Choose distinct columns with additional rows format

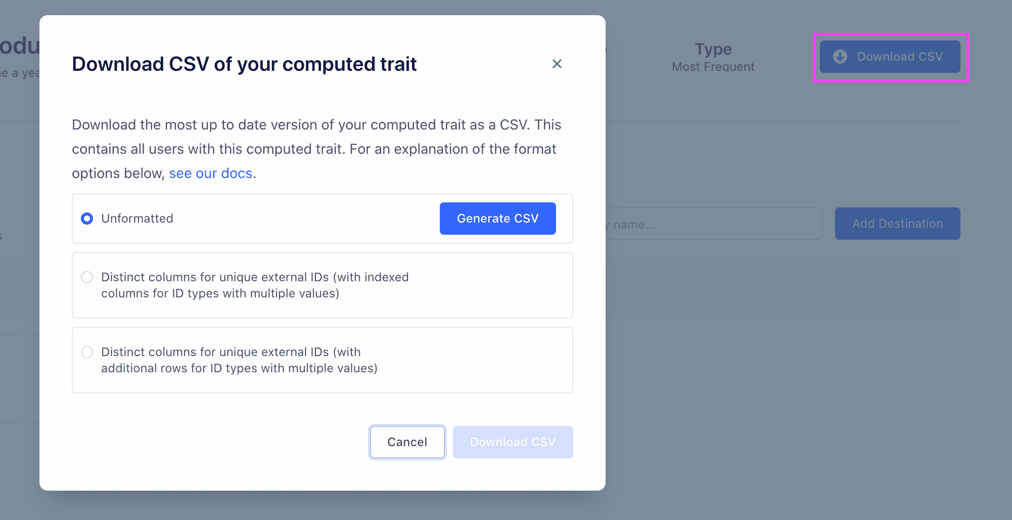coord(87,352)
